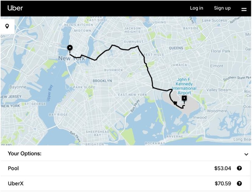Click the UberX price $70.59
This screenshot has height=193, width=252.
click(x=223, y=183)
